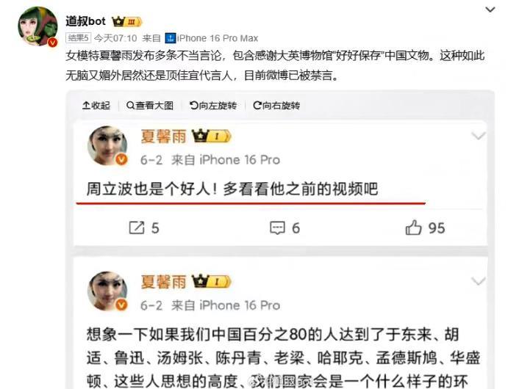Click 夏馨雨 avatar in second post

(x=107, y=291)
